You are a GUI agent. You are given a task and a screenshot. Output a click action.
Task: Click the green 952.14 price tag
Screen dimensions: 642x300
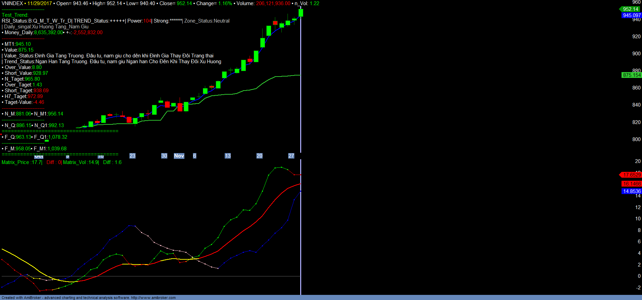click(x=630, y=9)
